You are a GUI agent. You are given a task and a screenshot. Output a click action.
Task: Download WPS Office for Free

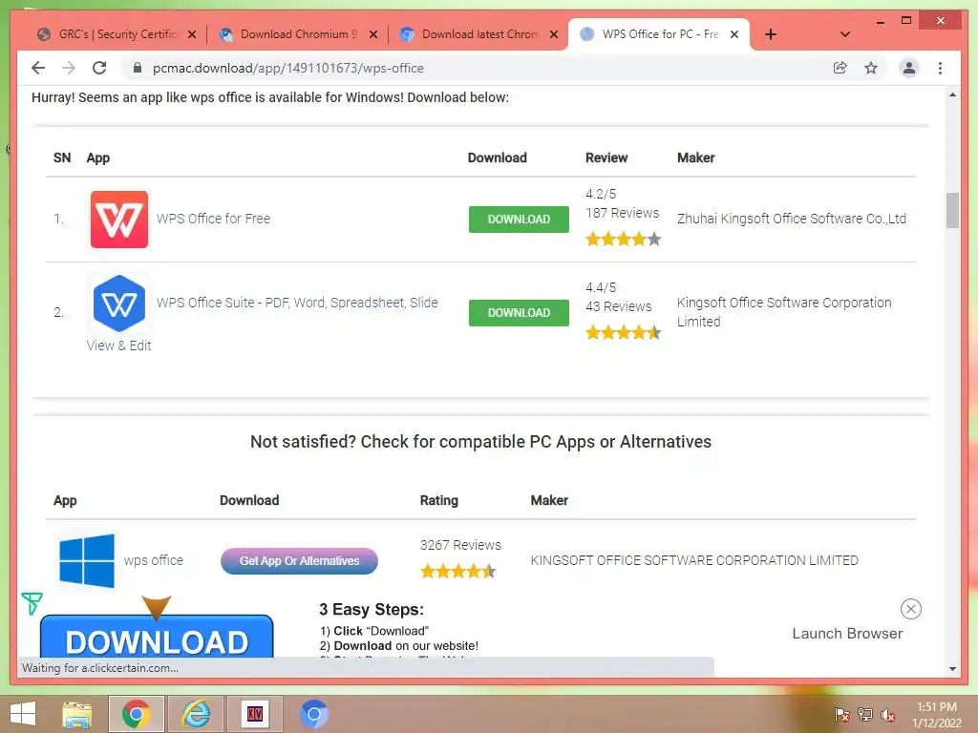(519, 220)
